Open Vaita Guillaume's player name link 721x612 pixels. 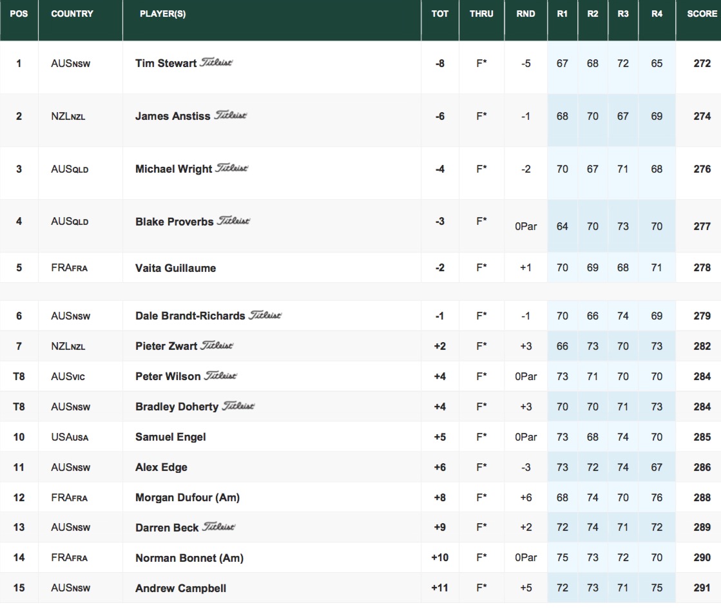click(175, 268)
